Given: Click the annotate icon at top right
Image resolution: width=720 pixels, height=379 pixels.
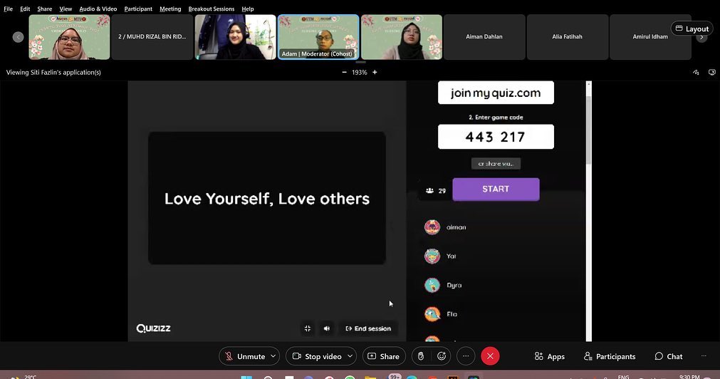Looking at the screenshot, I should 696,72.
